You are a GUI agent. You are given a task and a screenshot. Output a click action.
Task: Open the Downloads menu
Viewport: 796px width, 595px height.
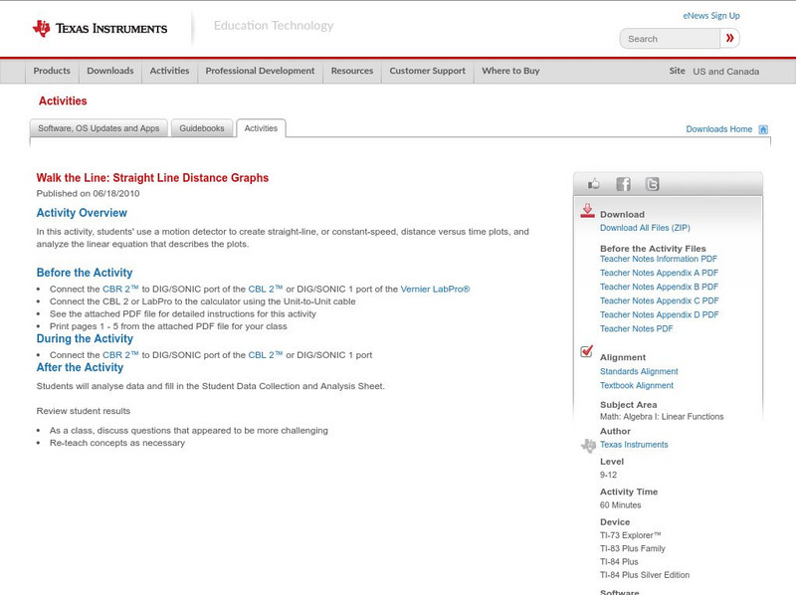tap(110, 71)
